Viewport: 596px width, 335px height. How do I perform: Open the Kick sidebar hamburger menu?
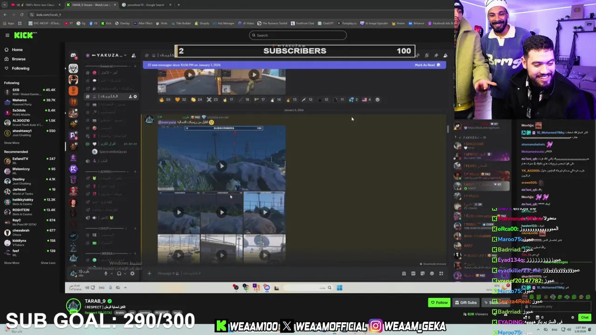pos(7,35)
